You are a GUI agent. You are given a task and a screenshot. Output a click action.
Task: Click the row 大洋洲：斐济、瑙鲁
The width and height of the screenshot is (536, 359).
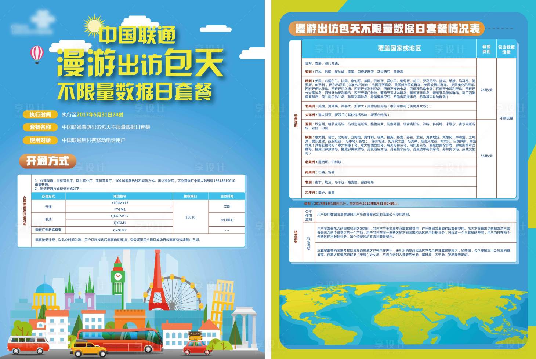click(389, 192)
